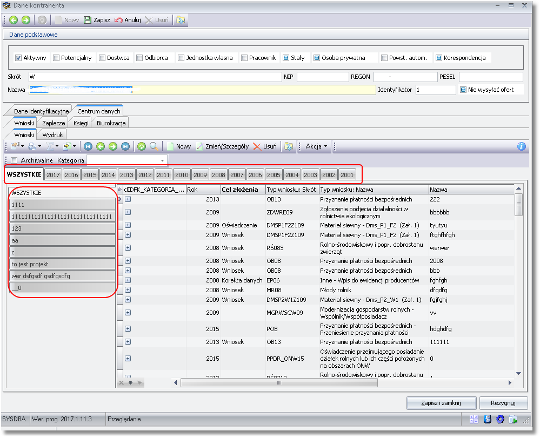Select category 'to jest projekt'
The image size is (540, 438).
tap(62, 264)
